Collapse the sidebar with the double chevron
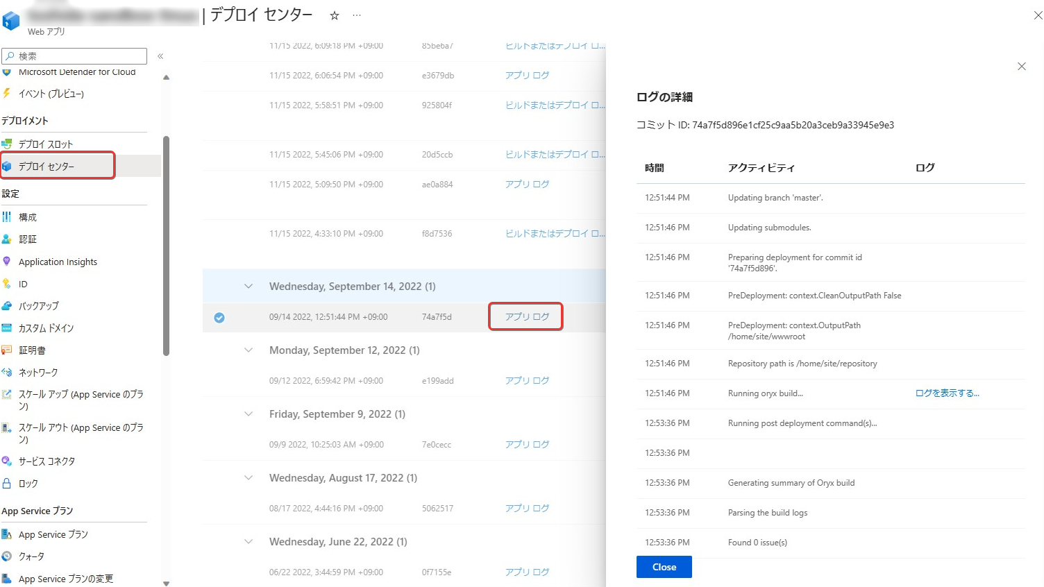The width and height of the screenshot is (1044, 587). click(160, 56)
